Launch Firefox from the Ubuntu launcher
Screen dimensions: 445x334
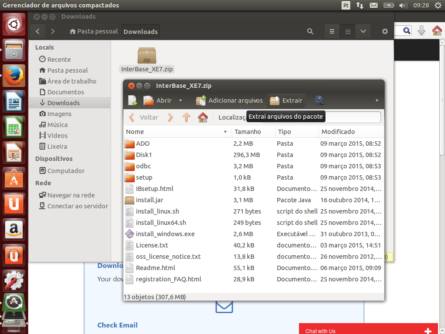click(x=14, y=76)
